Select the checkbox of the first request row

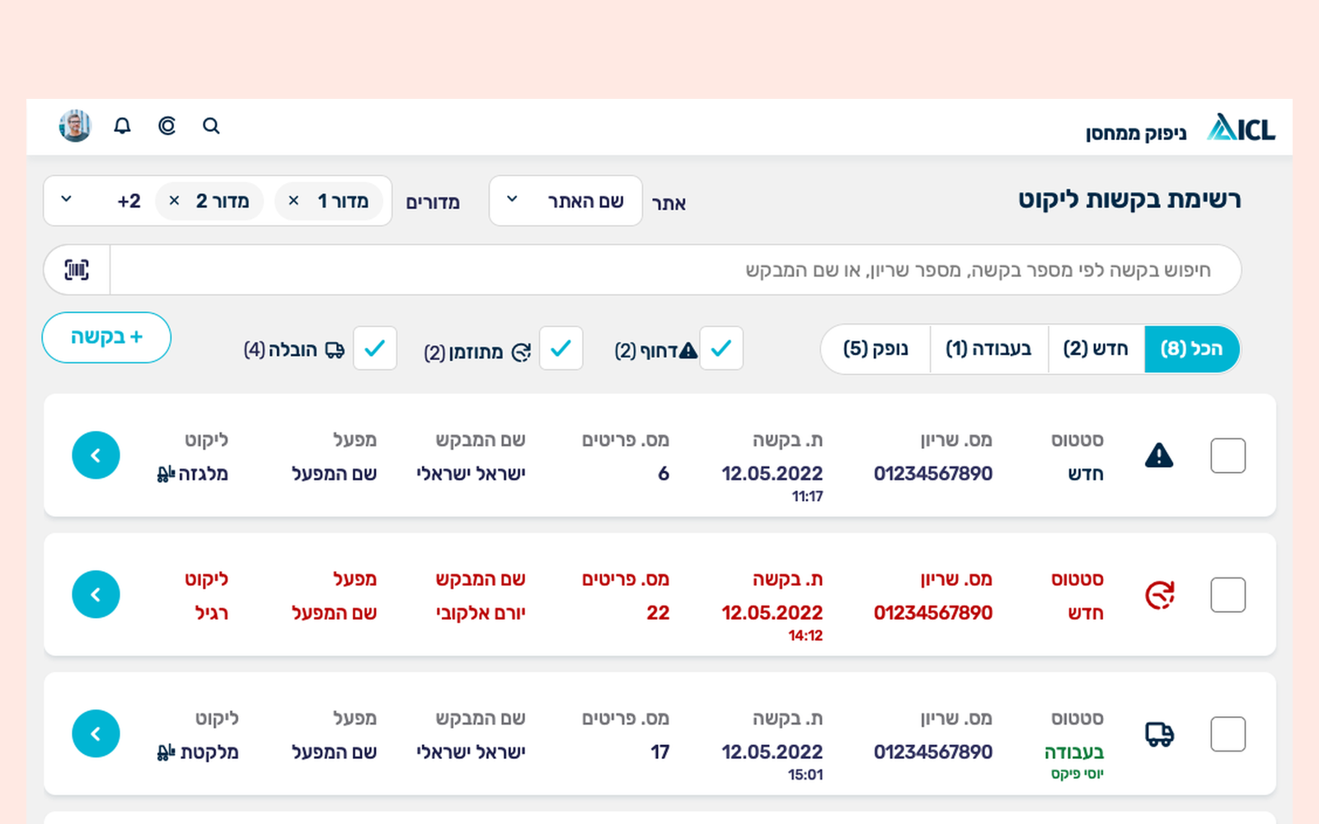tap(1227, 456)
